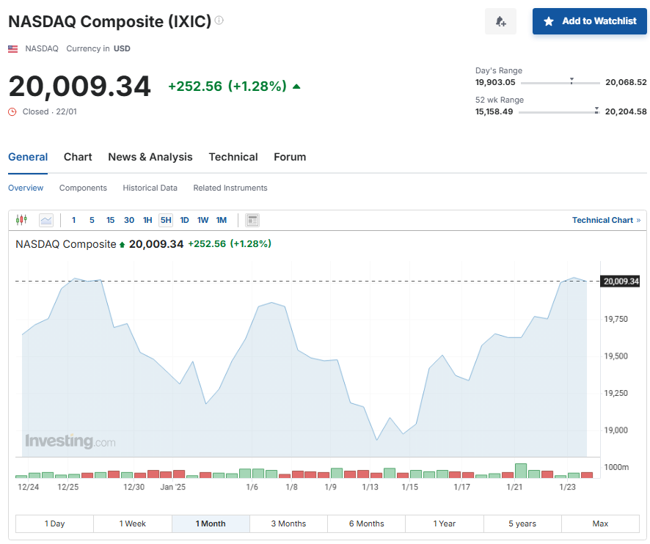Select the 1M interval
Image resolution: width=650 pixels, height=544 pixels.
pos(222,220)
